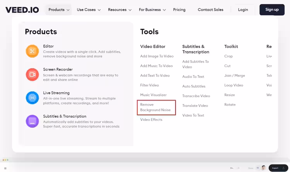Click the Export button
290x172 pixels.
click(278, 168)
